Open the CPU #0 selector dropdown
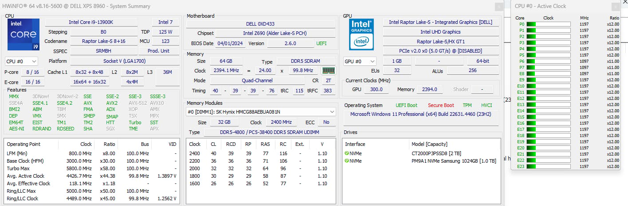Screen dimensions: 628x206 coord(21,61)
